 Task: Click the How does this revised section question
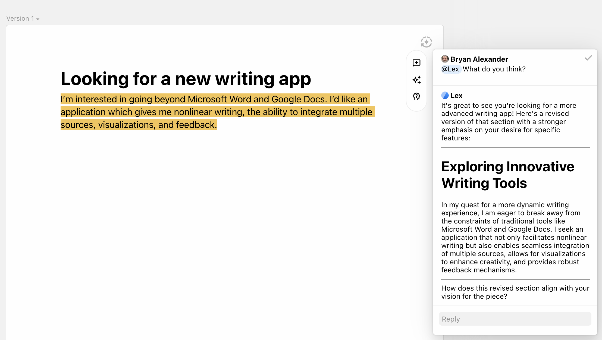515,292
